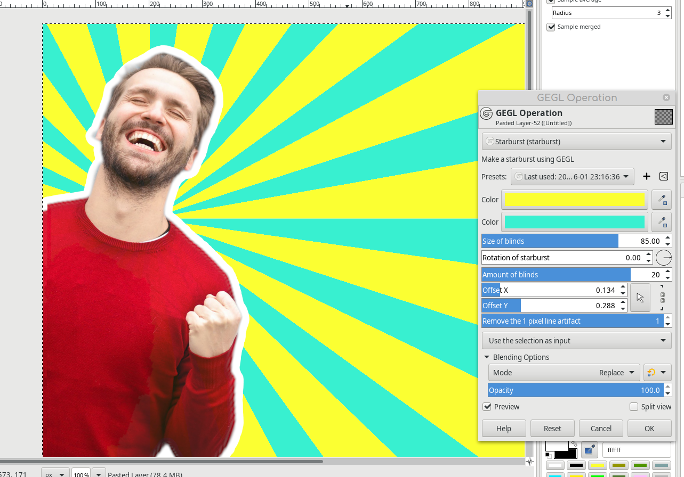The height and width of the screenshot is (477, 684).
Task: Select the olive palette swatch
Action: coord(618,466)
